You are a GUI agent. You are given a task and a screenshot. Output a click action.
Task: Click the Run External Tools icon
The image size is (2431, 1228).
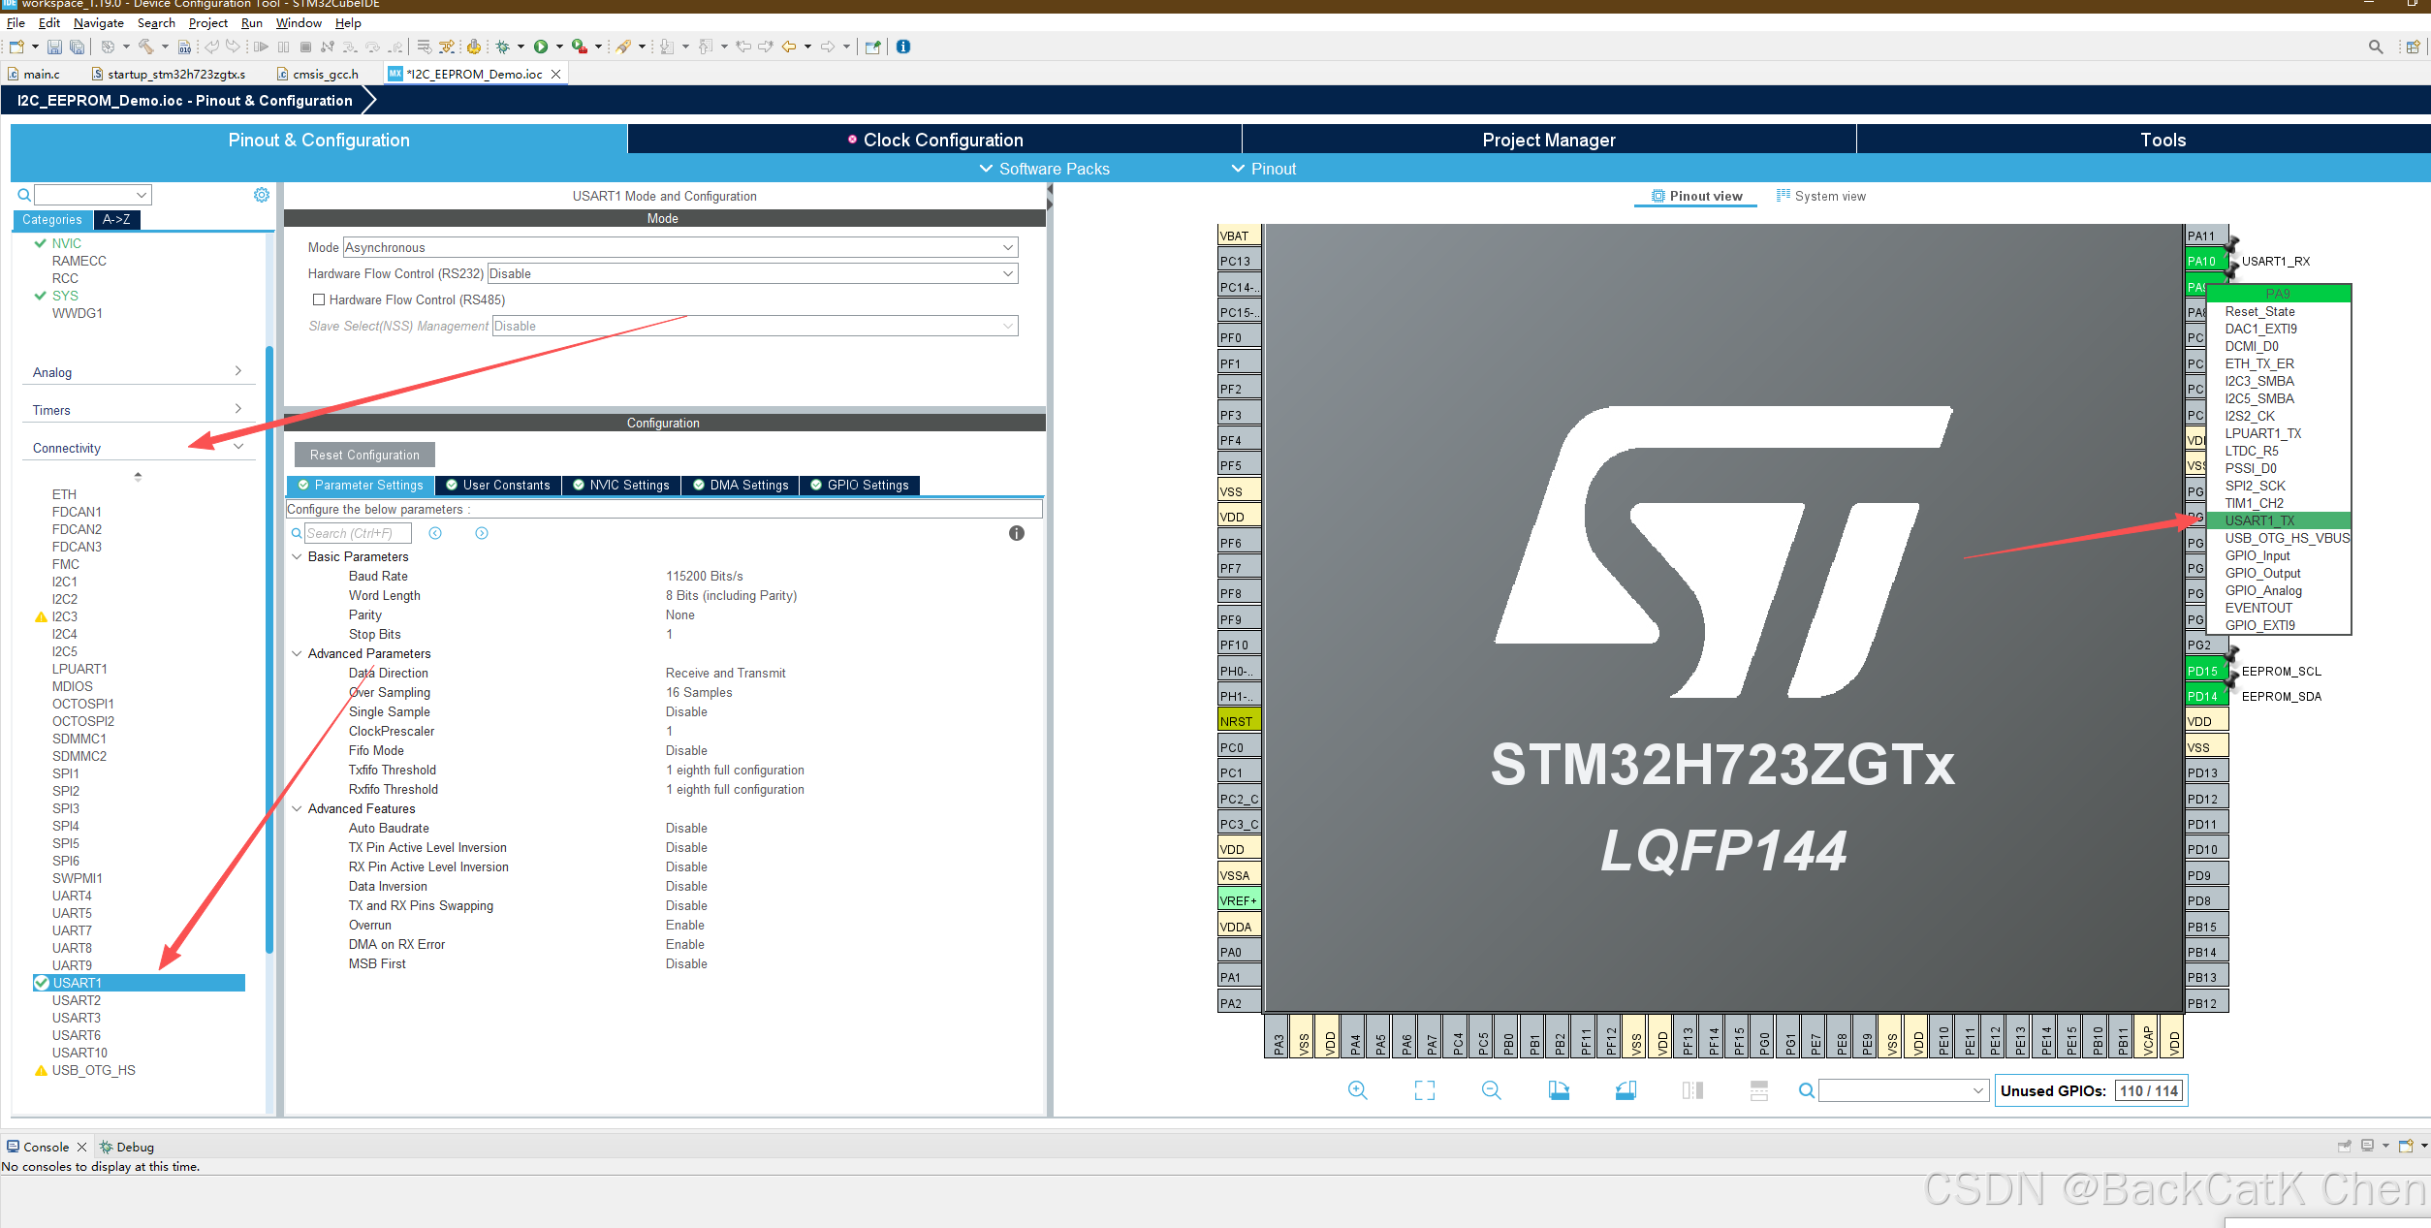(580, 47)
